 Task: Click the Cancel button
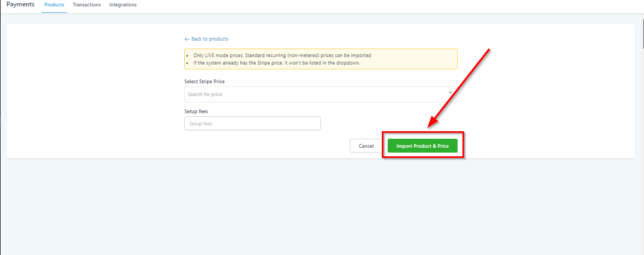pos(366,146)
